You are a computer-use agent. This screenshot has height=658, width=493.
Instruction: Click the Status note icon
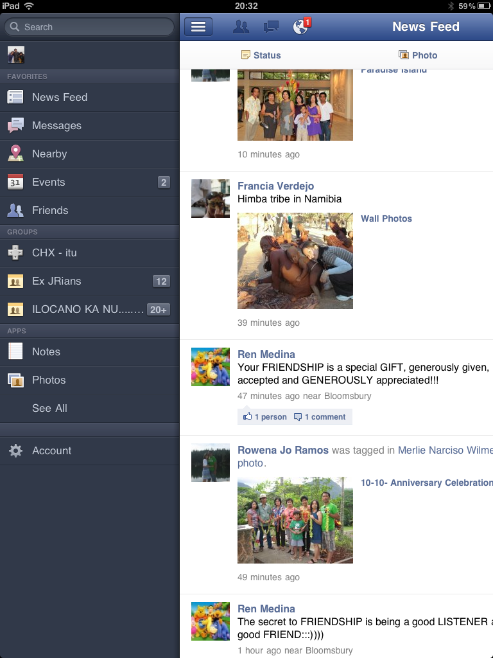pyautogui.click(x=246, y=55)
